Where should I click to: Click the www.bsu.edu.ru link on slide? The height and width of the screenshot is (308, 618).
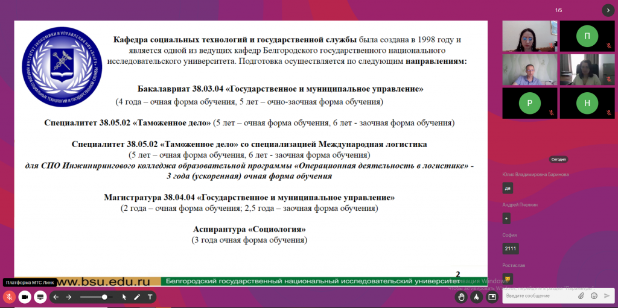pyautogui.click(x=104, y=281)
